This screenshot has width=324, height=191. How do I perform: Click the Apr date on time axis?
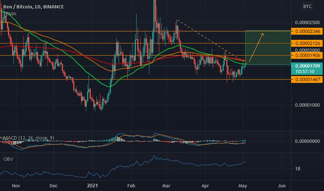(205, 186)
